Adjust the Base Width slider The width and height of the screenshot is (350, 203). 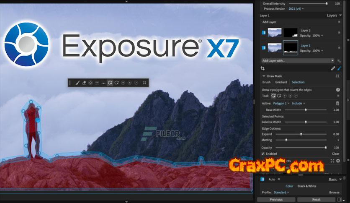[306, 110]
